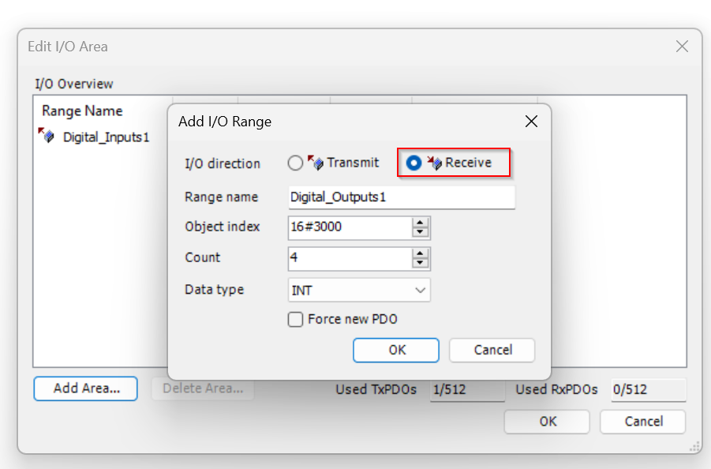Select the Receive radio button
The image size is (711, 469).
click(x=414, y=163)
